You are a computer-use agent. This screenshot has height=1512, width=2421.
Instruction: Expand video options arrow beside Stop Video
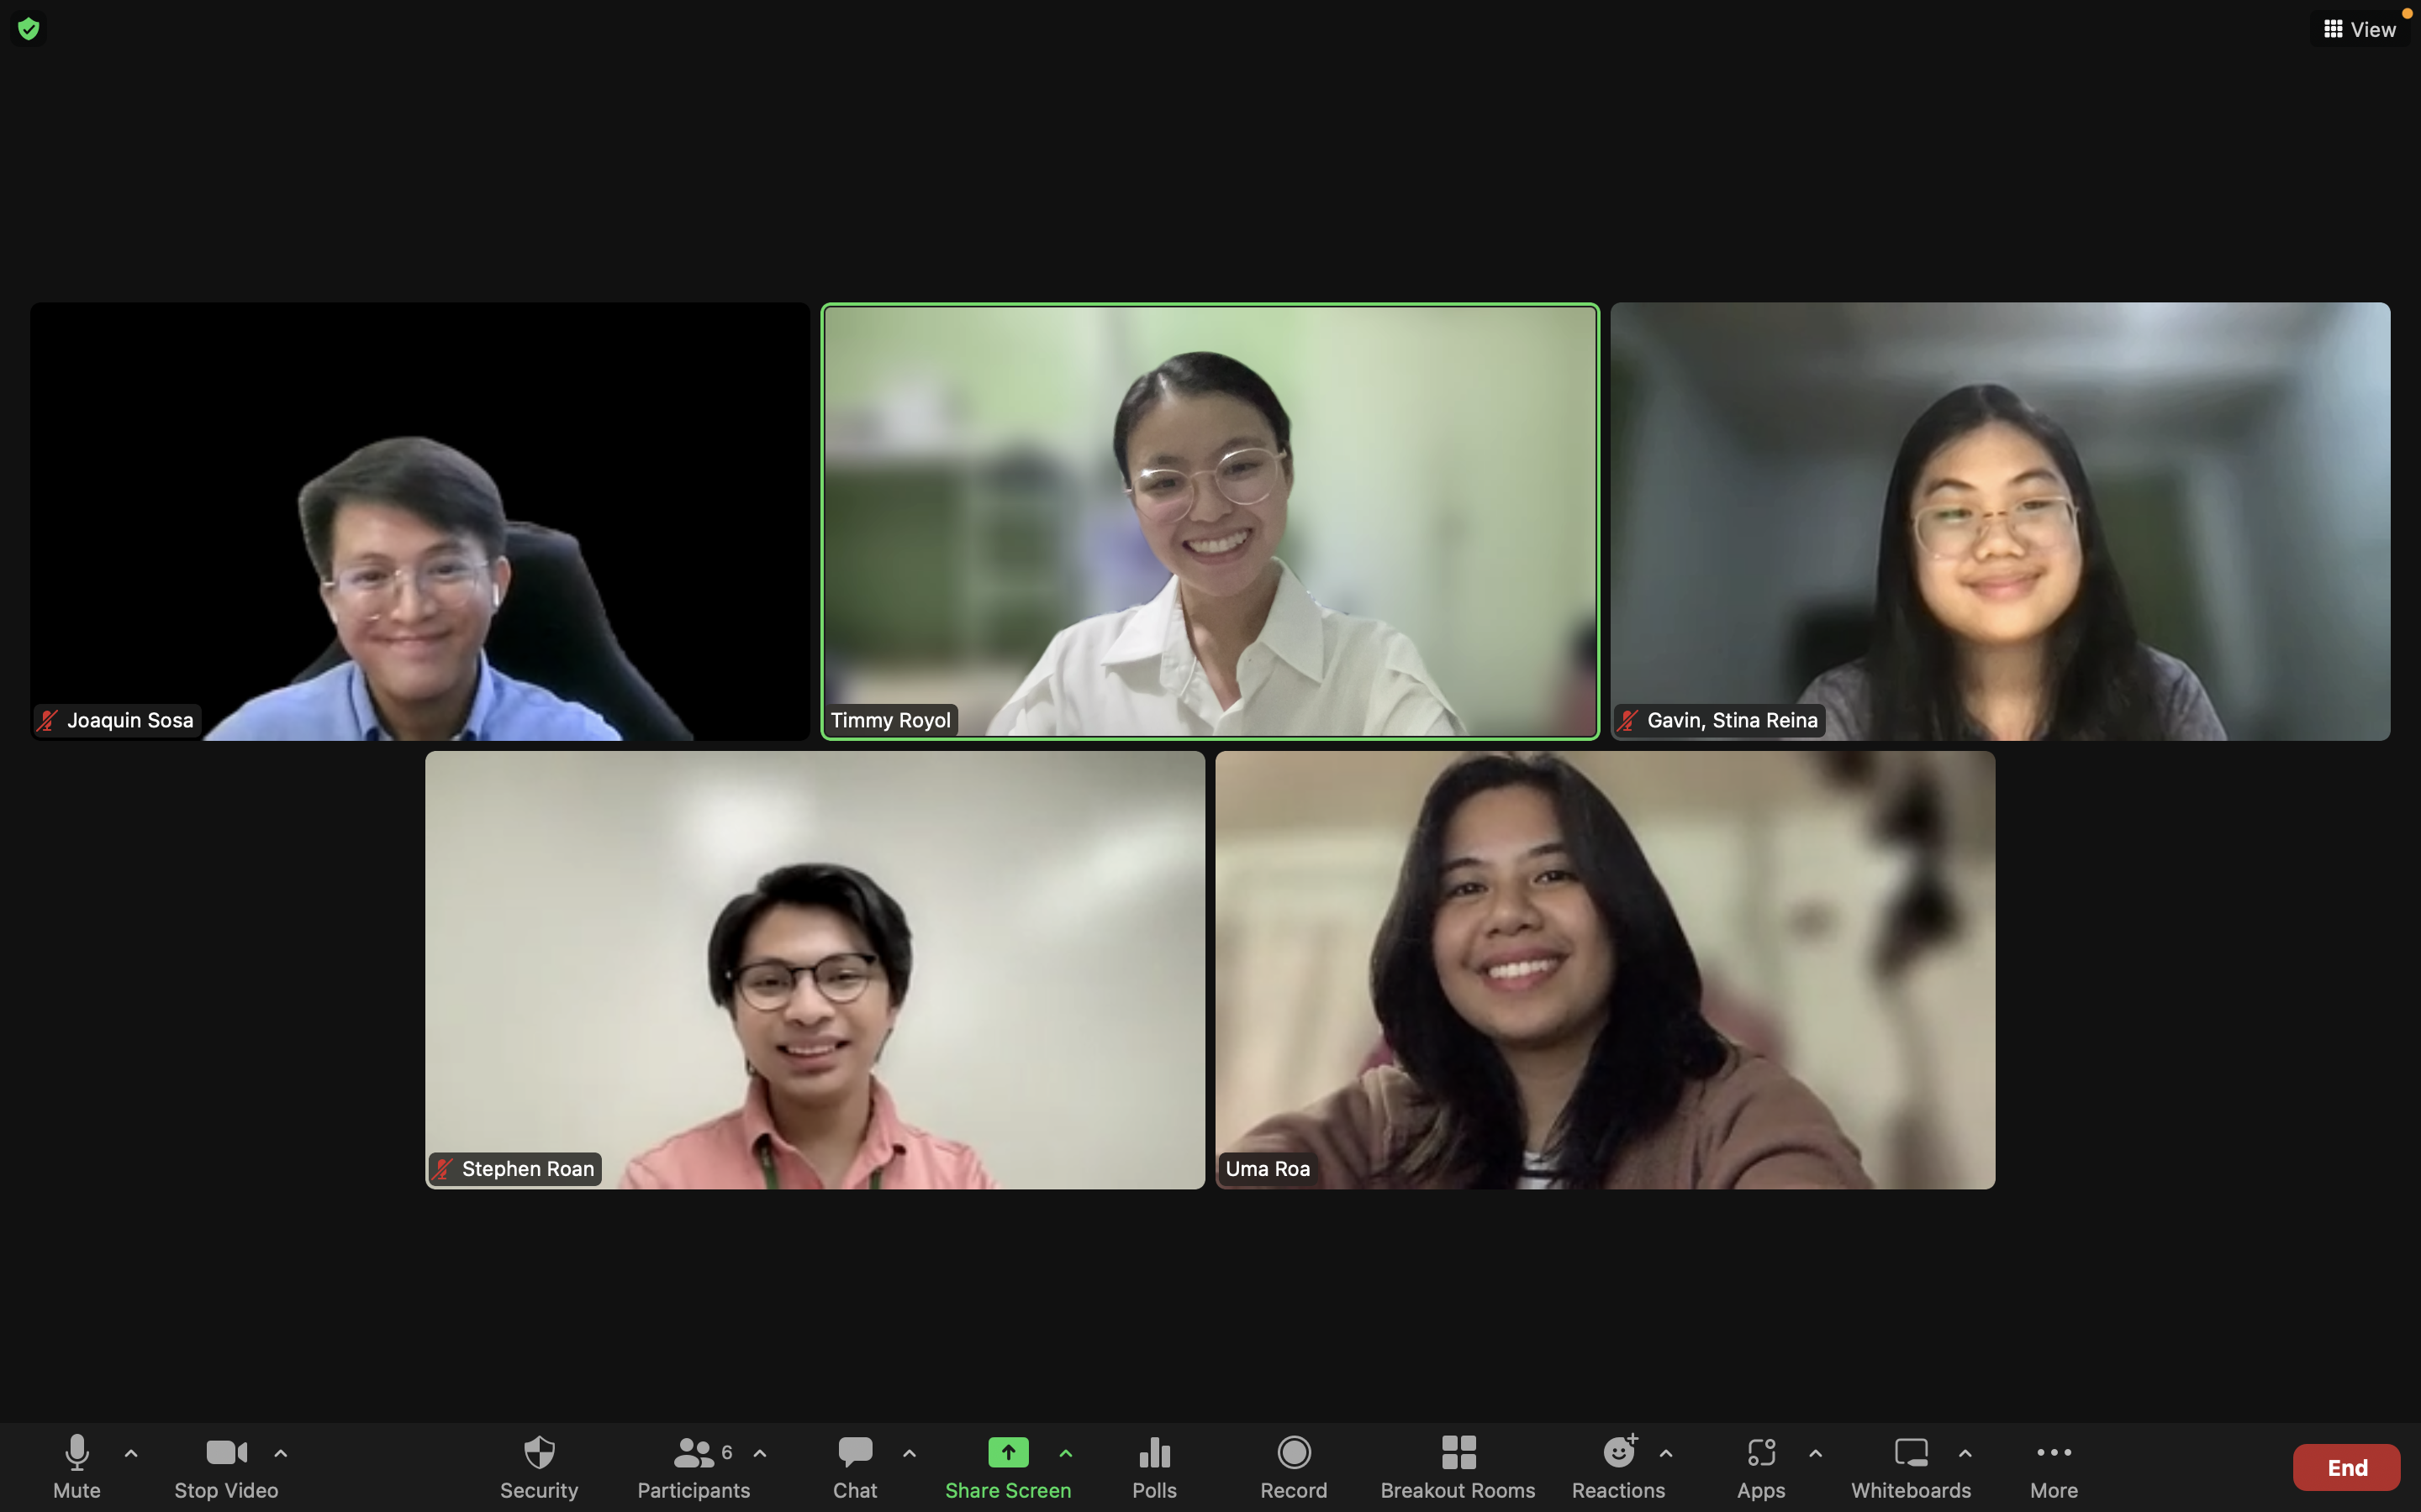(281, 1454)
